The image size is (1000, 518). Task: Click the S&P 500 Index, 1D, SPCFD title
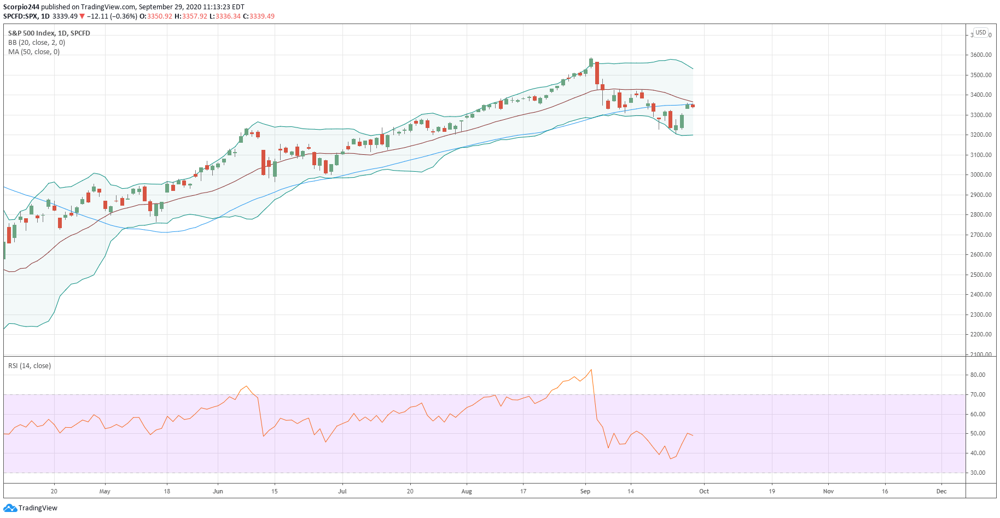49,33
